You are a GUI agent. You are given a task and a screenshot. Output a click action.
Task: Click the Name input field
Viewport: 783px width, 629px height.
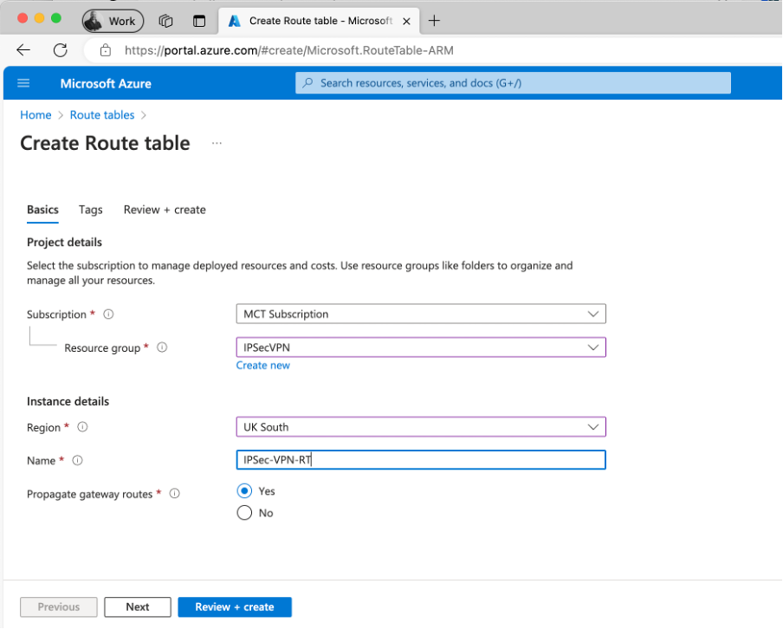[420, 460]
